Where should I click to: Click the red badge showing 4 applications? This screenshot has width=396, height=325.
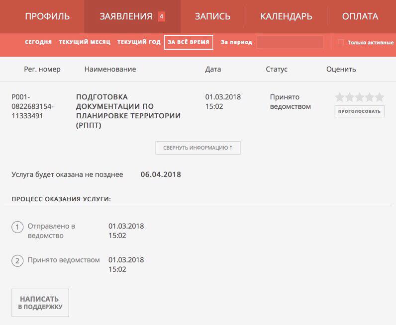coord(161,16)
